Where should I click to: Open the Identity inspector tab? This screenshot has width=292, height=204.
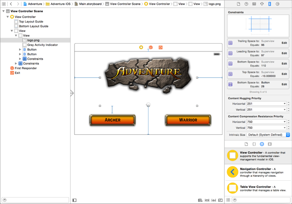254,4
